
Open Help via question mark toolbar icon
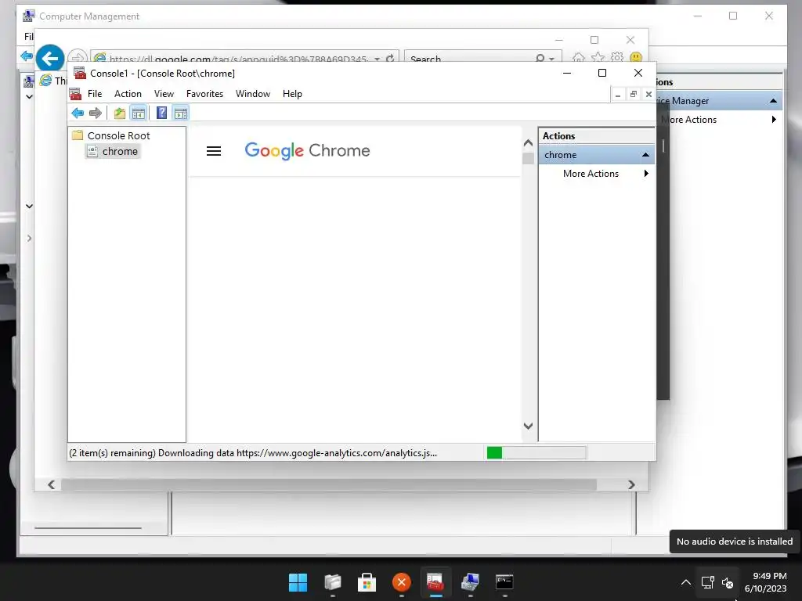pos(161,113)
